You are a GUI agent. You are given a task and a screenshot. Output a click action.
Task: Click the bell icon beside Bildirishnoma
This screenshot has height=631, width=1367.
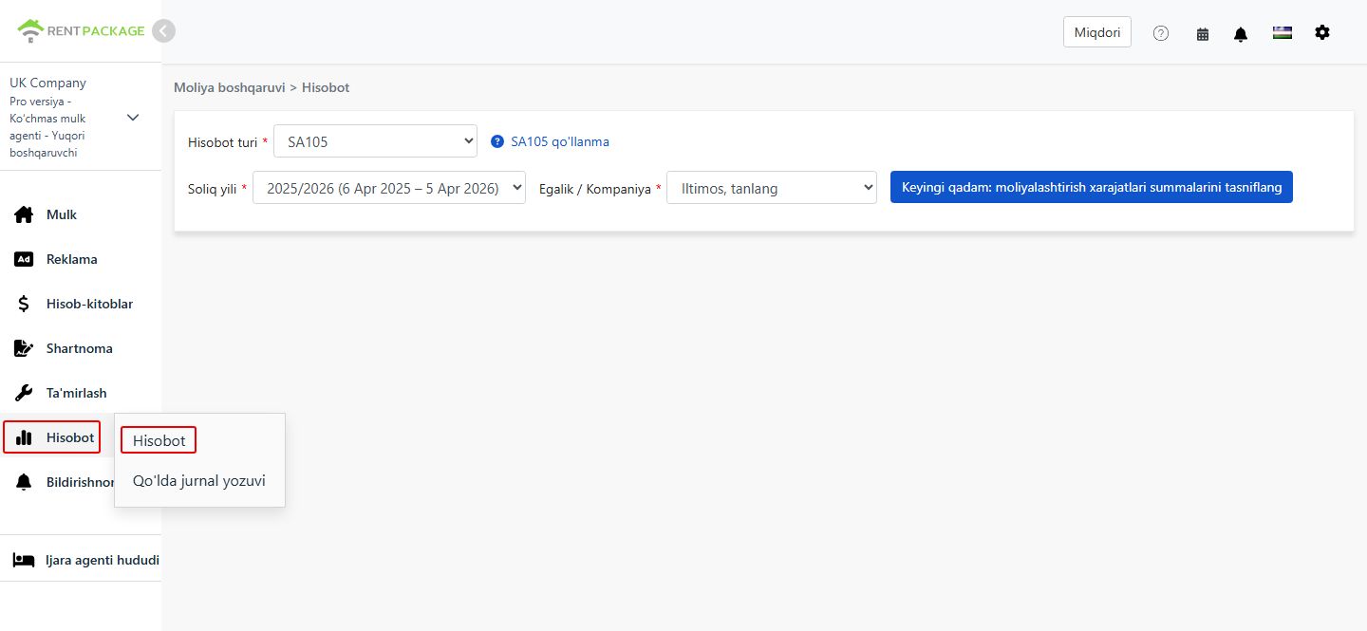[x=24, y=482]
